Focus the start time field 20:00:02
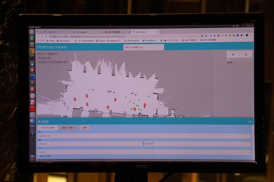Image resolution: width=274 pixels, height=182 pixels. (x=90, y=144)
